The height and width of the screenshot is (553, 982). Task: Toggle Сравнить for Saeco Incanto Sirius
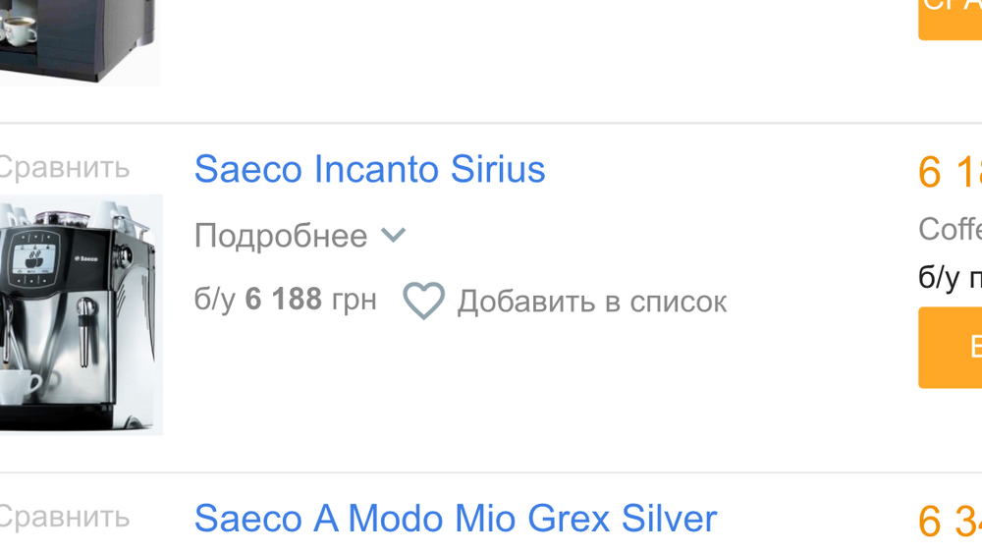click(63, 167)
